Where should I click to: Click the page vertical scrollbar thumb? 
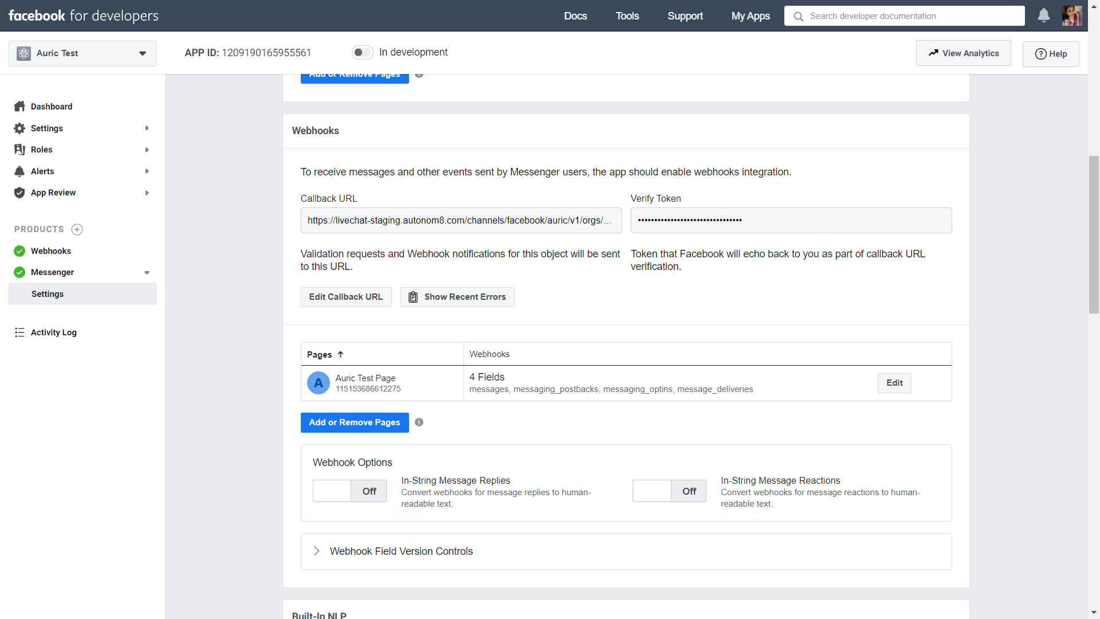pyautogui.click(x=1094, y=234)
